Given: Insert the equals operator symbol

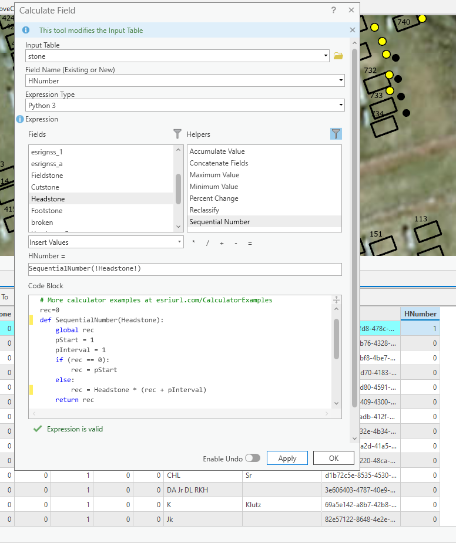Looking at the screenshot, I should 250,242.
